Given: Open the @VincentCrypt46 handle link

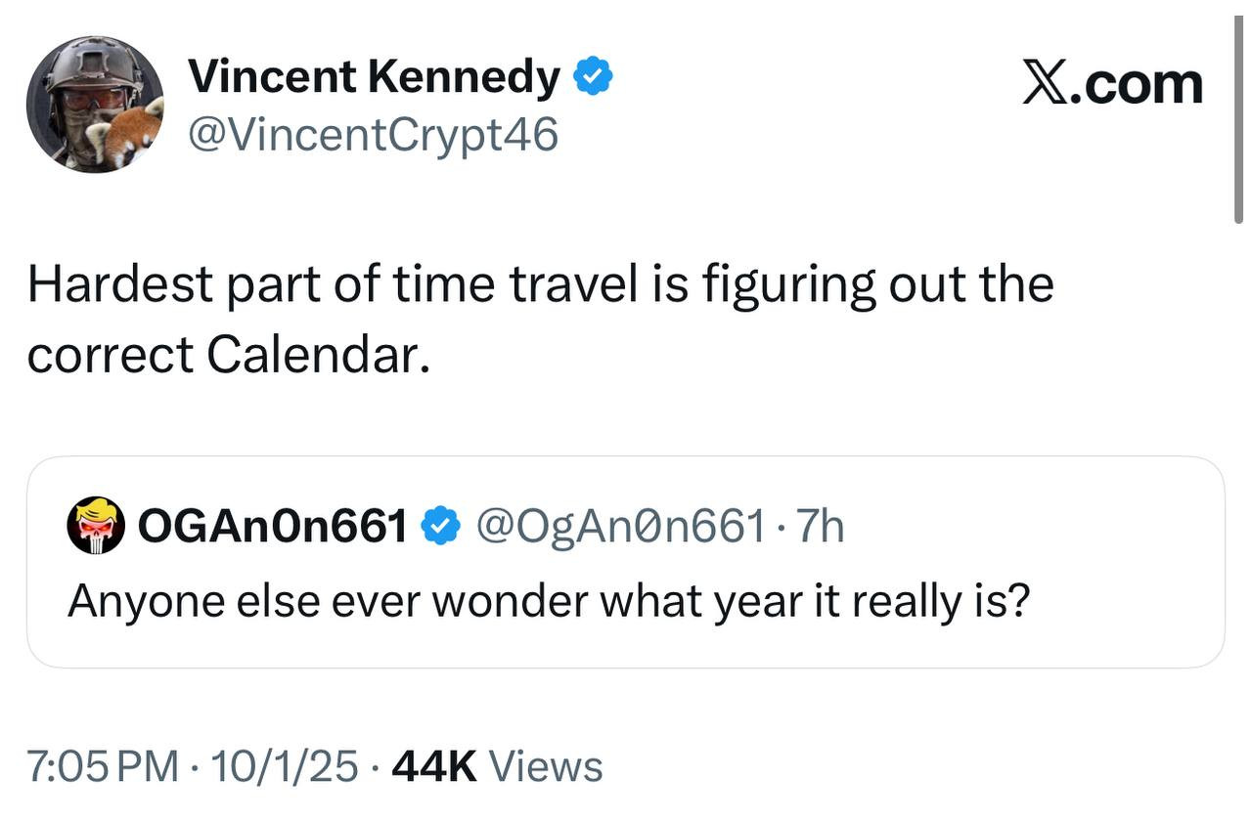Looking at the screenshot, I should click(x=373, y=135).
